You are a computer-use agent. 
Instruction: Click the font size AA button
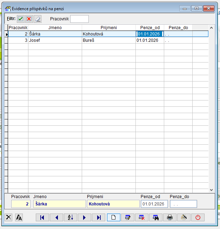(19, 217)
